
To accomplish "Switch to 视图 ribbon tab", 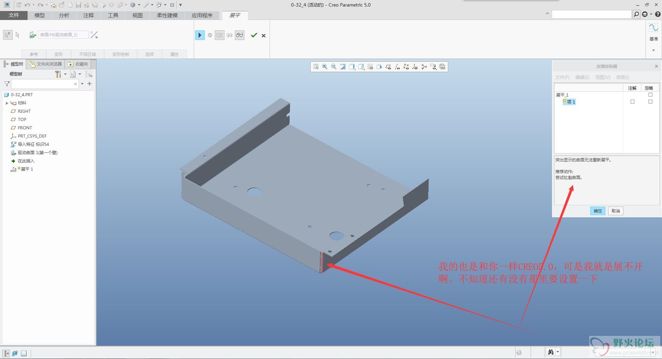I will coord(138,15).
